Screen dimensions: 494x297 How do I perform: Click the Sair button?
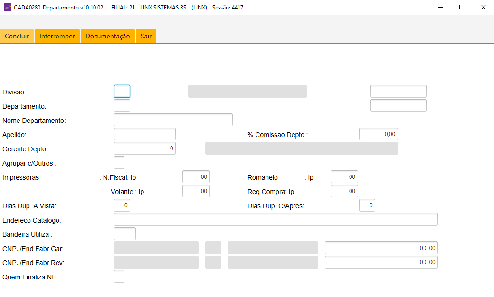pos(146,36)
